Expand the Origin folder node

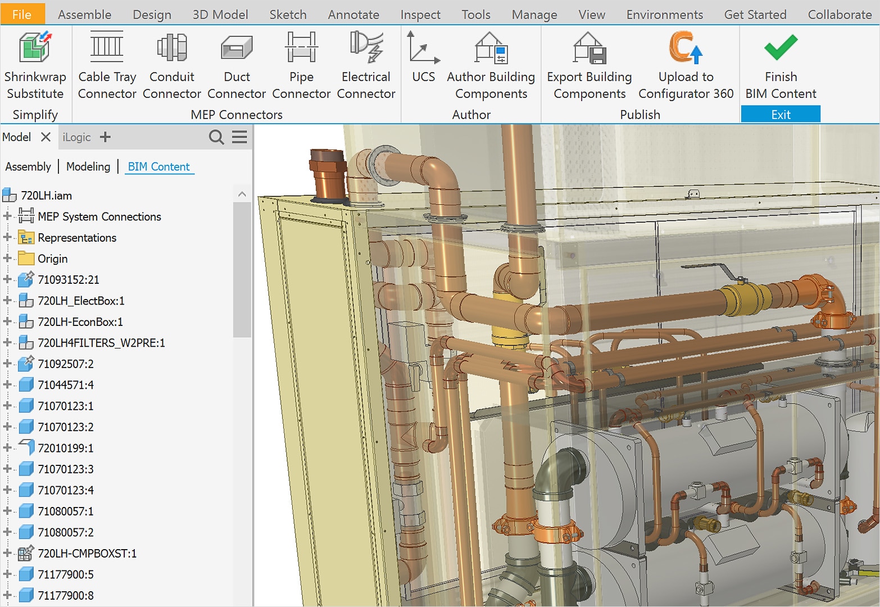[7, 259]
